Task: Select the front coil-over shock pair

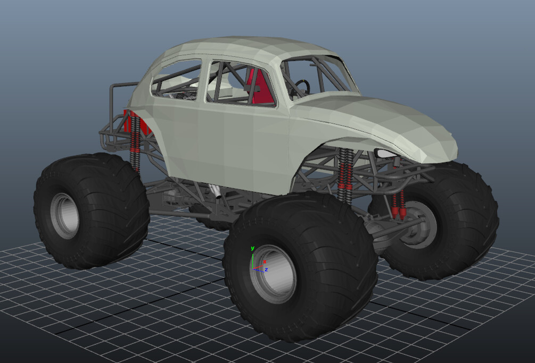Action: click(344, 174)
